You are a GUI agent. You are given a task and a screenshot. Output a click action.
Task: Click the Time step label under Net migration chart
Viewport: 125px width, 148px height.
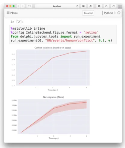coord(54,138)
